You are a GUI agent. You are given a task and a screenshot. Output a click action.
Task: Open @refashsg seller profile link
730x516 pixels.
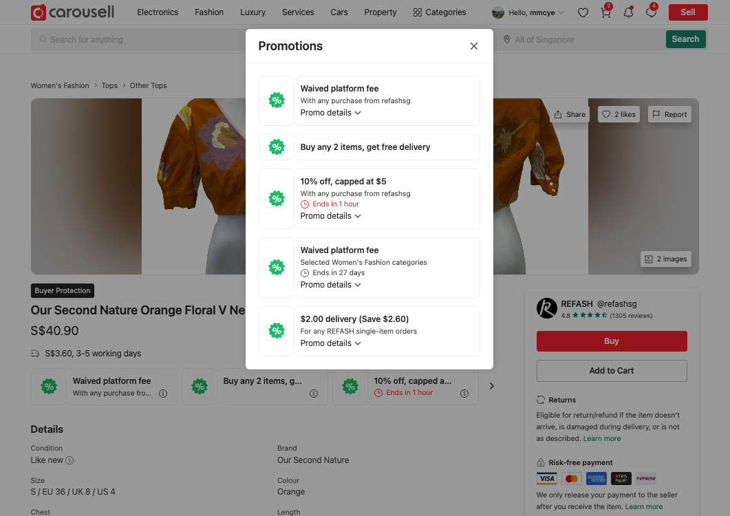[617, 304]
